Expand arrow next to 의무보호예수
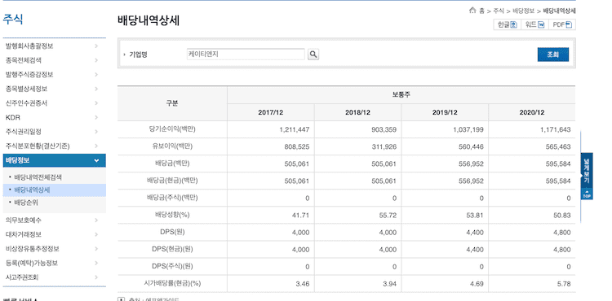Image resolution: width=612 pixels, height=301 pixels. (96, 220)
